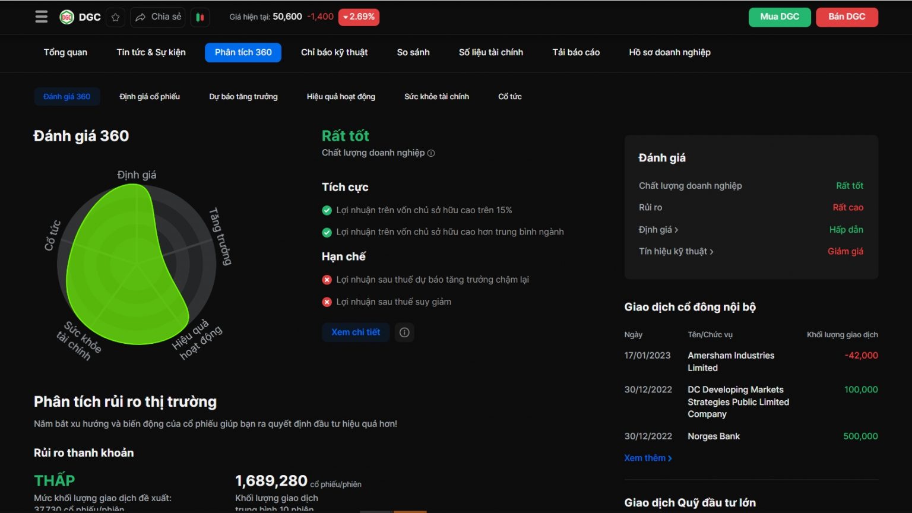Click the candlestick chart icon

coord(200,17)
